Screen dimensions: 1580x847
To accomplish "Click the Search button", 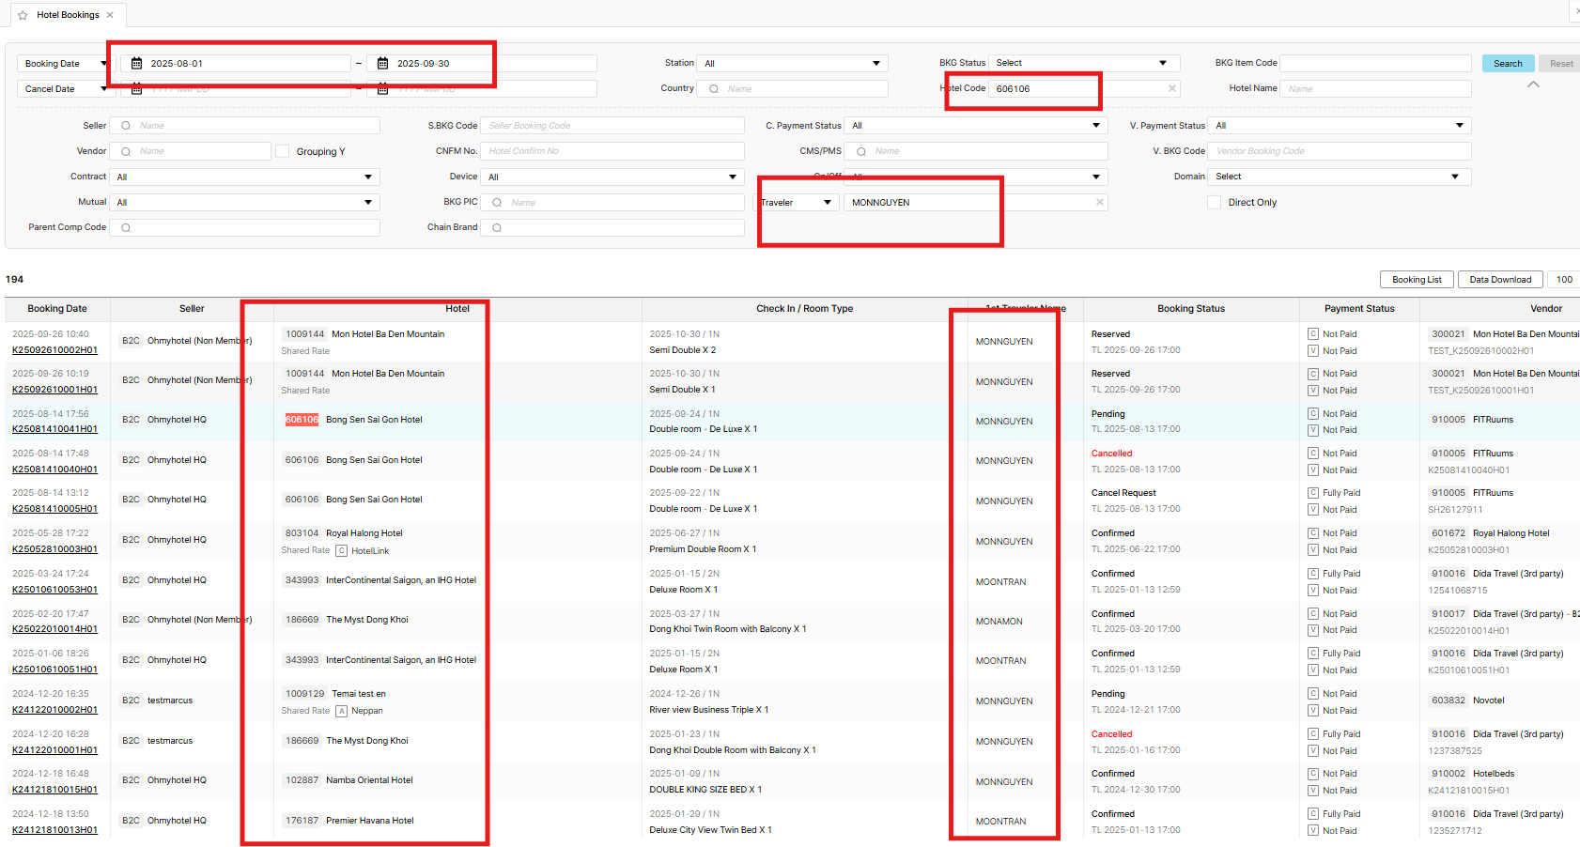I will click(x=1508, y=64).
